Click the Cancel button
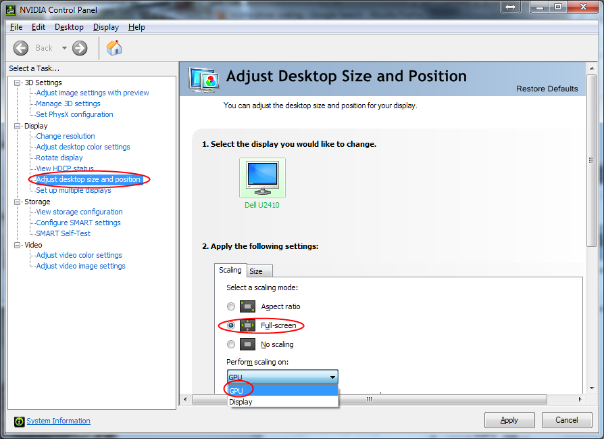Screen dimensions: 604x439 click(x=567, y=420)
